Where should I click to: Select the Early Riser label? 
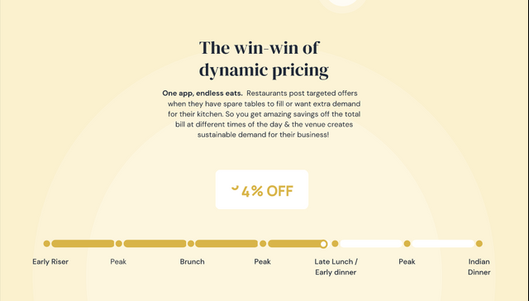click(50, 261)
